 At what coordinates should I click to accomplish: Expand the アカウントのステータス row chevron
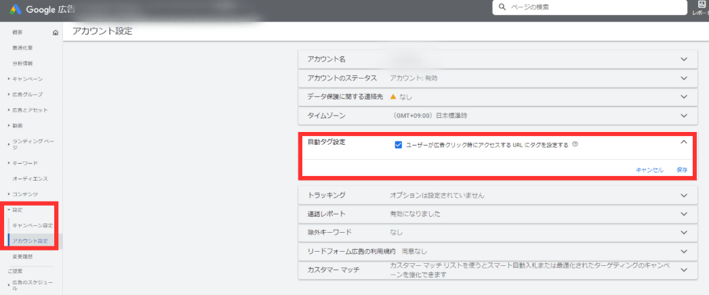tap(684, 78)
